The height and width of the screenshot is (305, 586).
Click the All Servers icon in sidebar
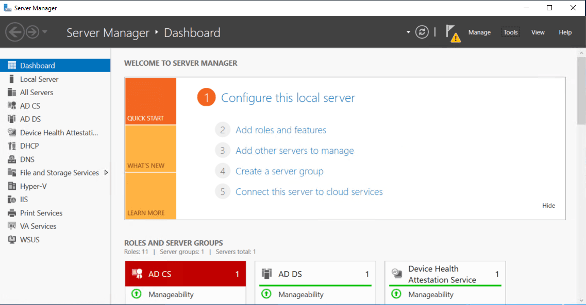coord(12,93)
